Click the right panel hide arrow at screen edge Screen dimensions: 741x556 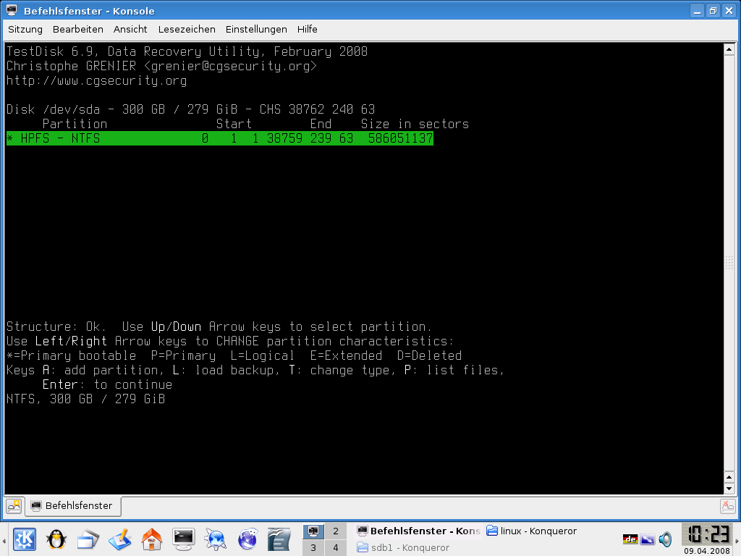737,539
